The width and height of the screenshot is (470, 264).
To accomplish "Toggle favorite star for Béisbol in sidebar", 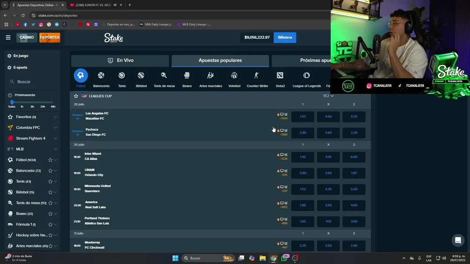I will click(50, 192).
